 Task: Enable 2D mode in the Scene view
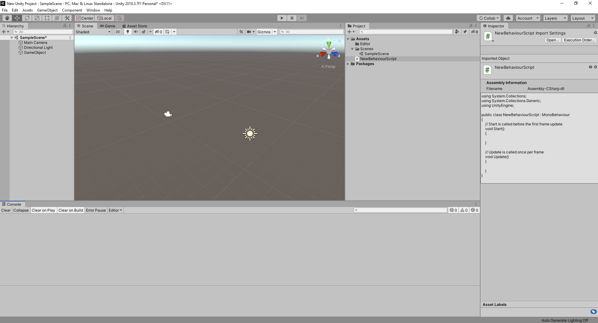coord(118,32)
